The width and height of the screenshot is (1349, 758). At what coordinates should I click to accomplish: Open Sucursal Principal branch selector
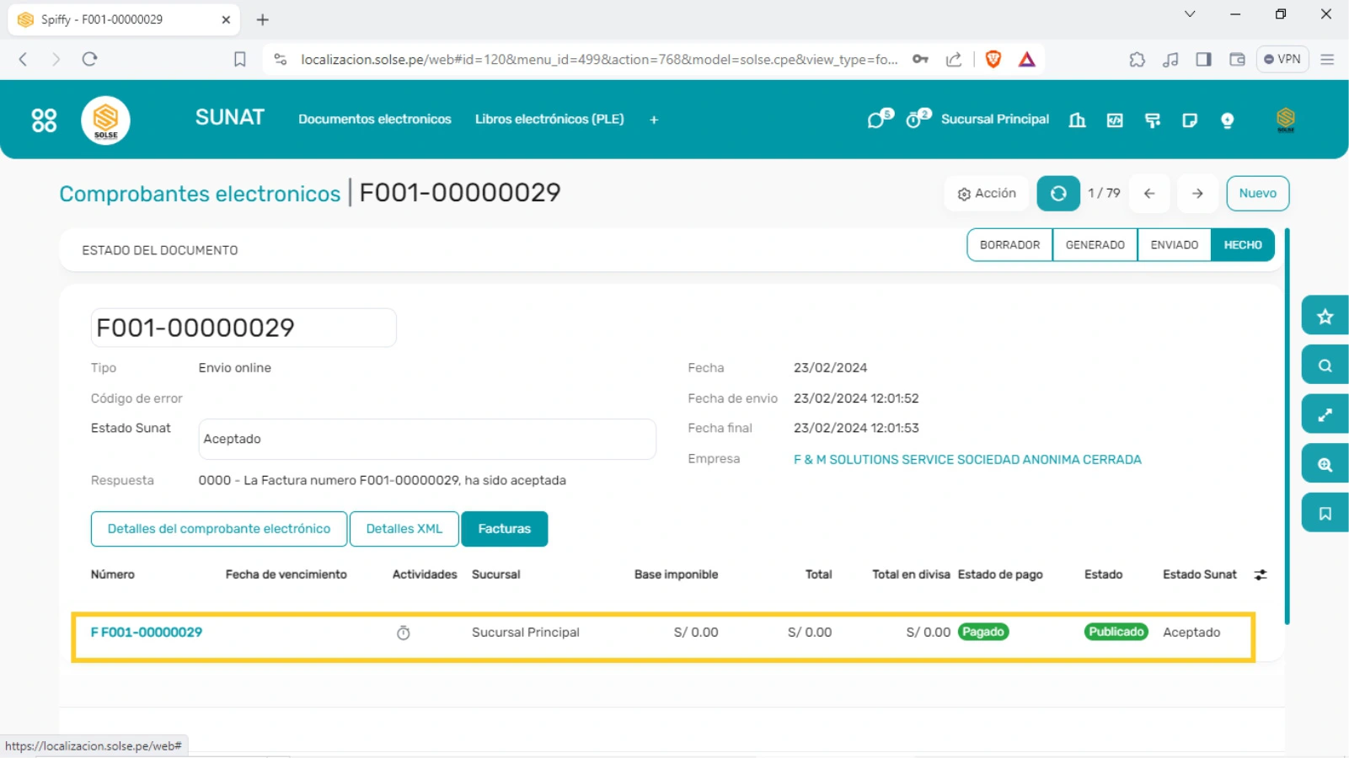click(x=994, y=120)
